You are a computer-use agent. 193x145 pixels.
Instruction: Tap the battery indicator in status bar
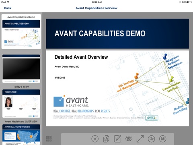pos(189,2)
